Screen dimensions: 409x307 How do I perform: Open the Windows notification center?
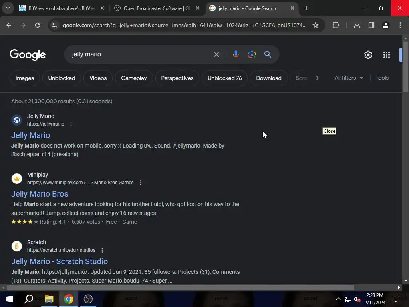click(x=396, y=299)
